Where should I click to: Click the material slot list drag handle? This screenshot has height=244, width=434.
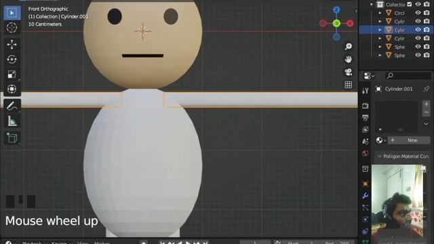tap(400, 129)
